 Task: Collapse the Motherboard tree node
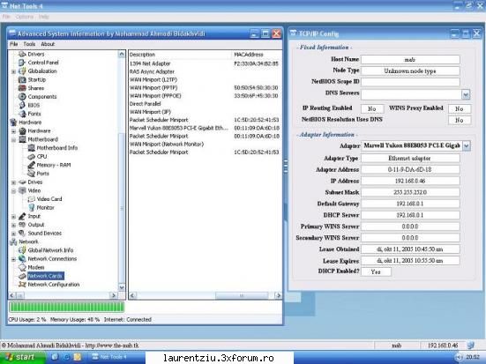(x=13, y=139)
